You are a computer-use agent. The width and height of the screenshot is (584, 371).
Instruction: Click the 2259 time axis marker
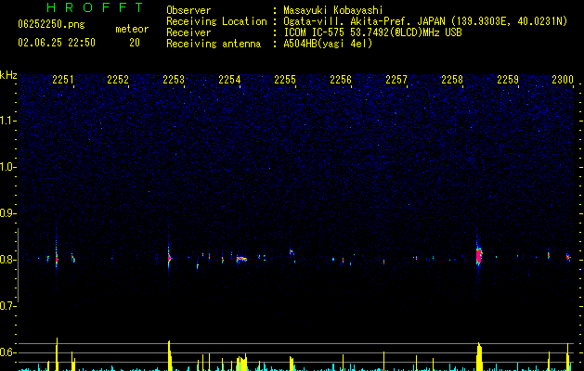[x=508, y=80]
